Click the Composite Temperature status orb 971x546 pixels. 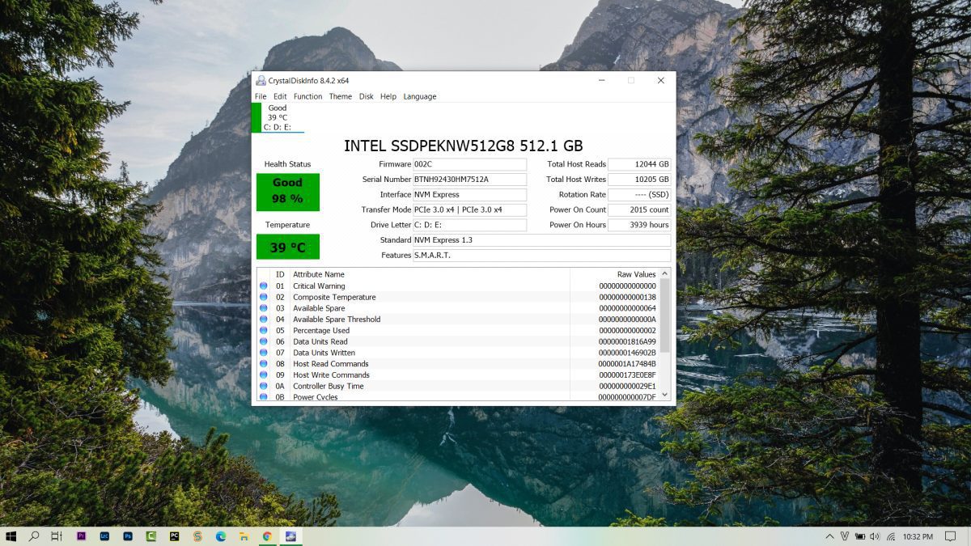click(x=263, y=297)
